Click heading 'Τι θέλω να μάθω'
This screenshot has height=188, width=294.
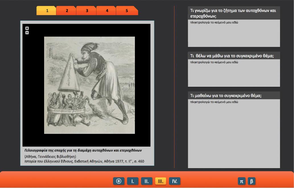(232, 56)
